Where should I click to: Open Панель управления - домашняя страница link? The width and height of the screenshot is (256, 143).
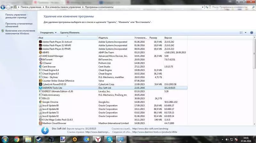click(x=16, y=16)
